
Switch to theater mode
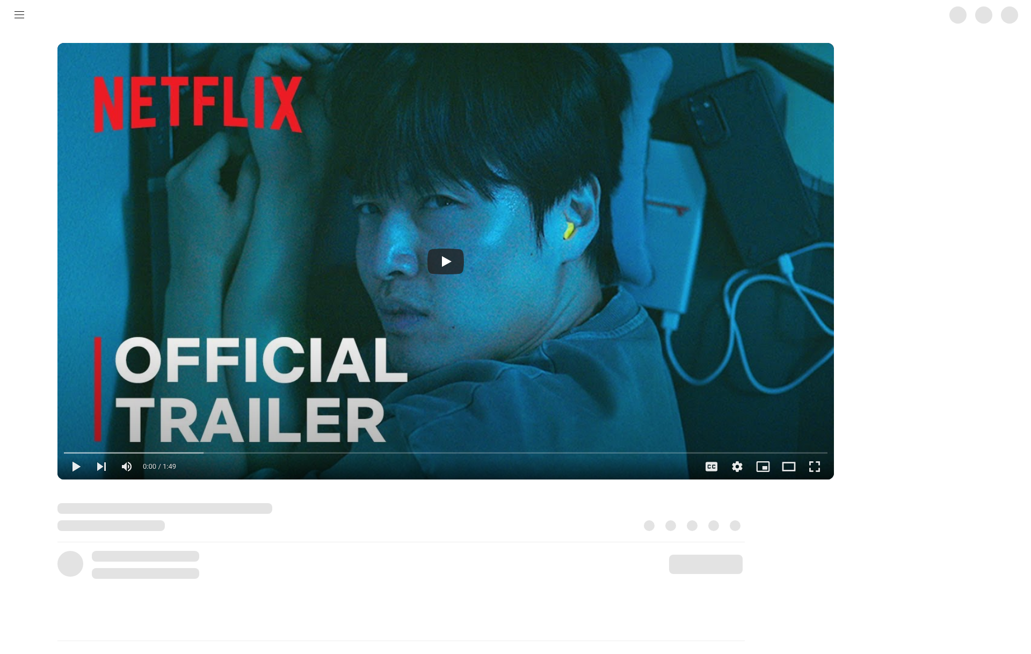coord(789,467)
